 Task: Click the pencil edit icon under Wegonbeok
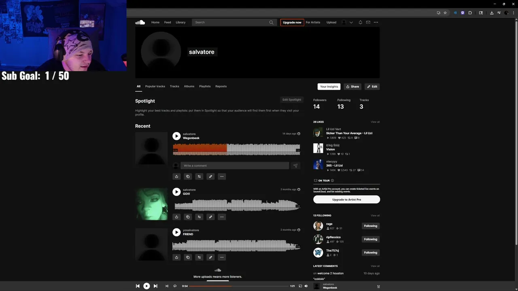point(210,176)
